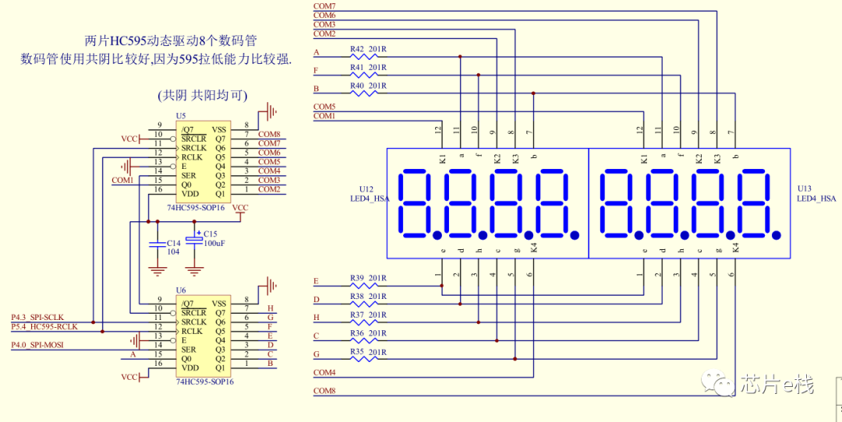Click the C14 104 capacitor symbol
842x422 pixels.
157,244
